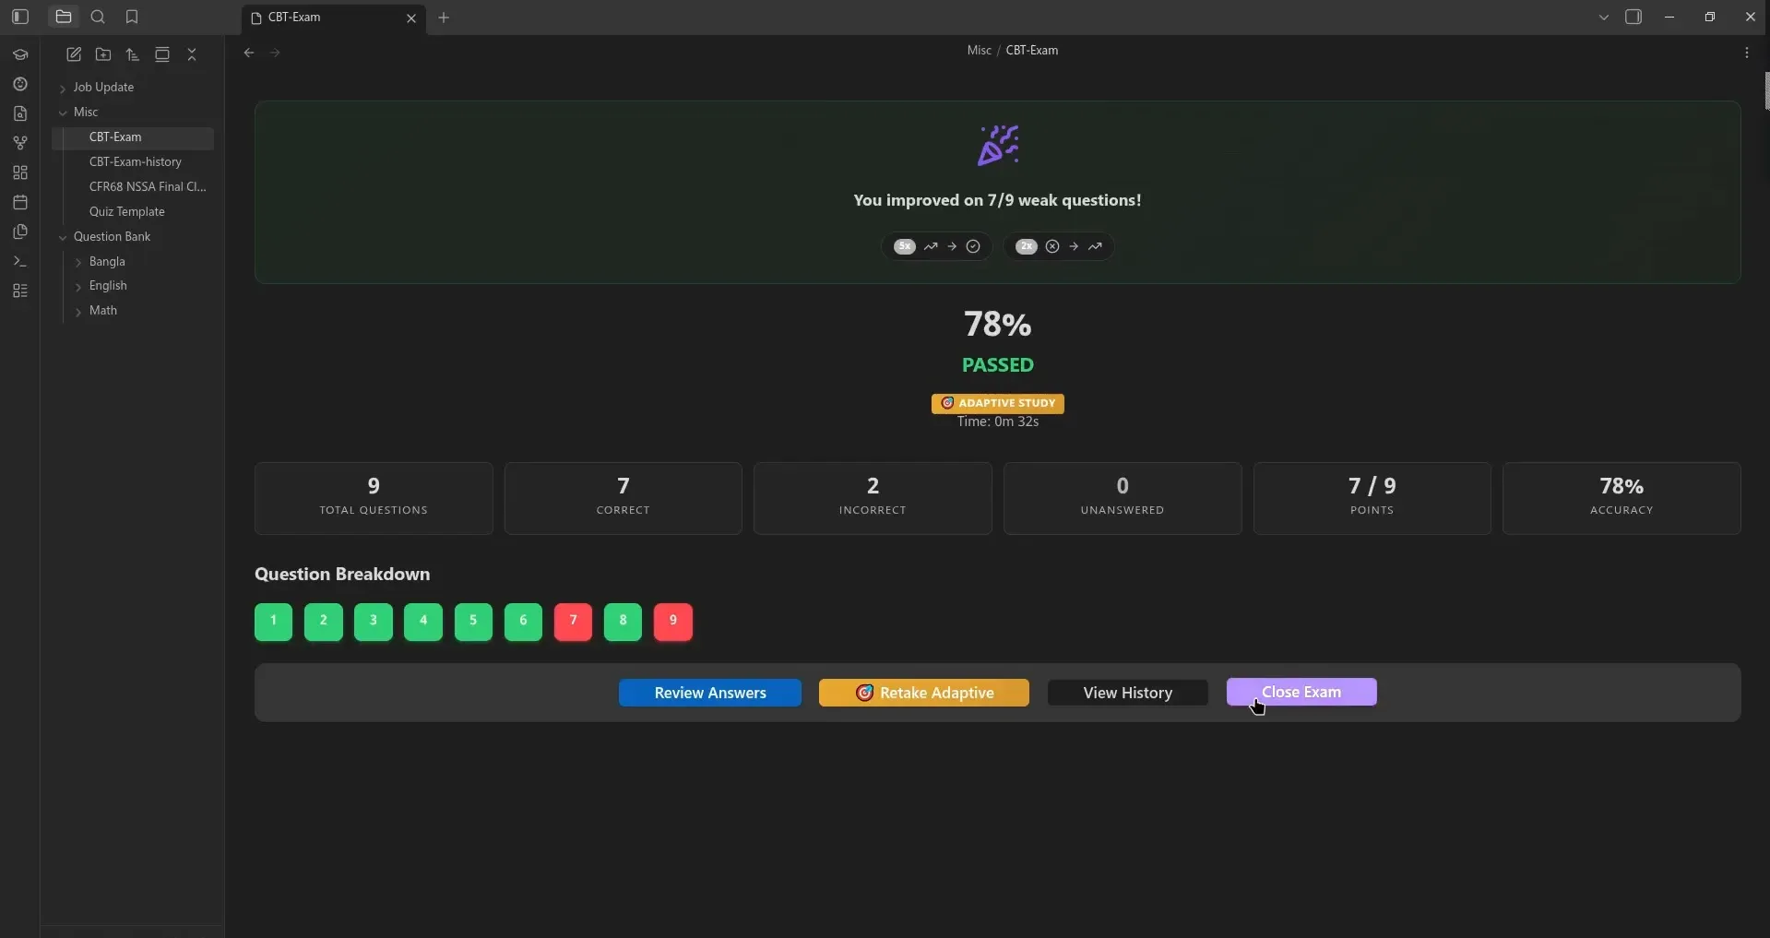Click the 78% Accuracy card

tap(1622, 498)
